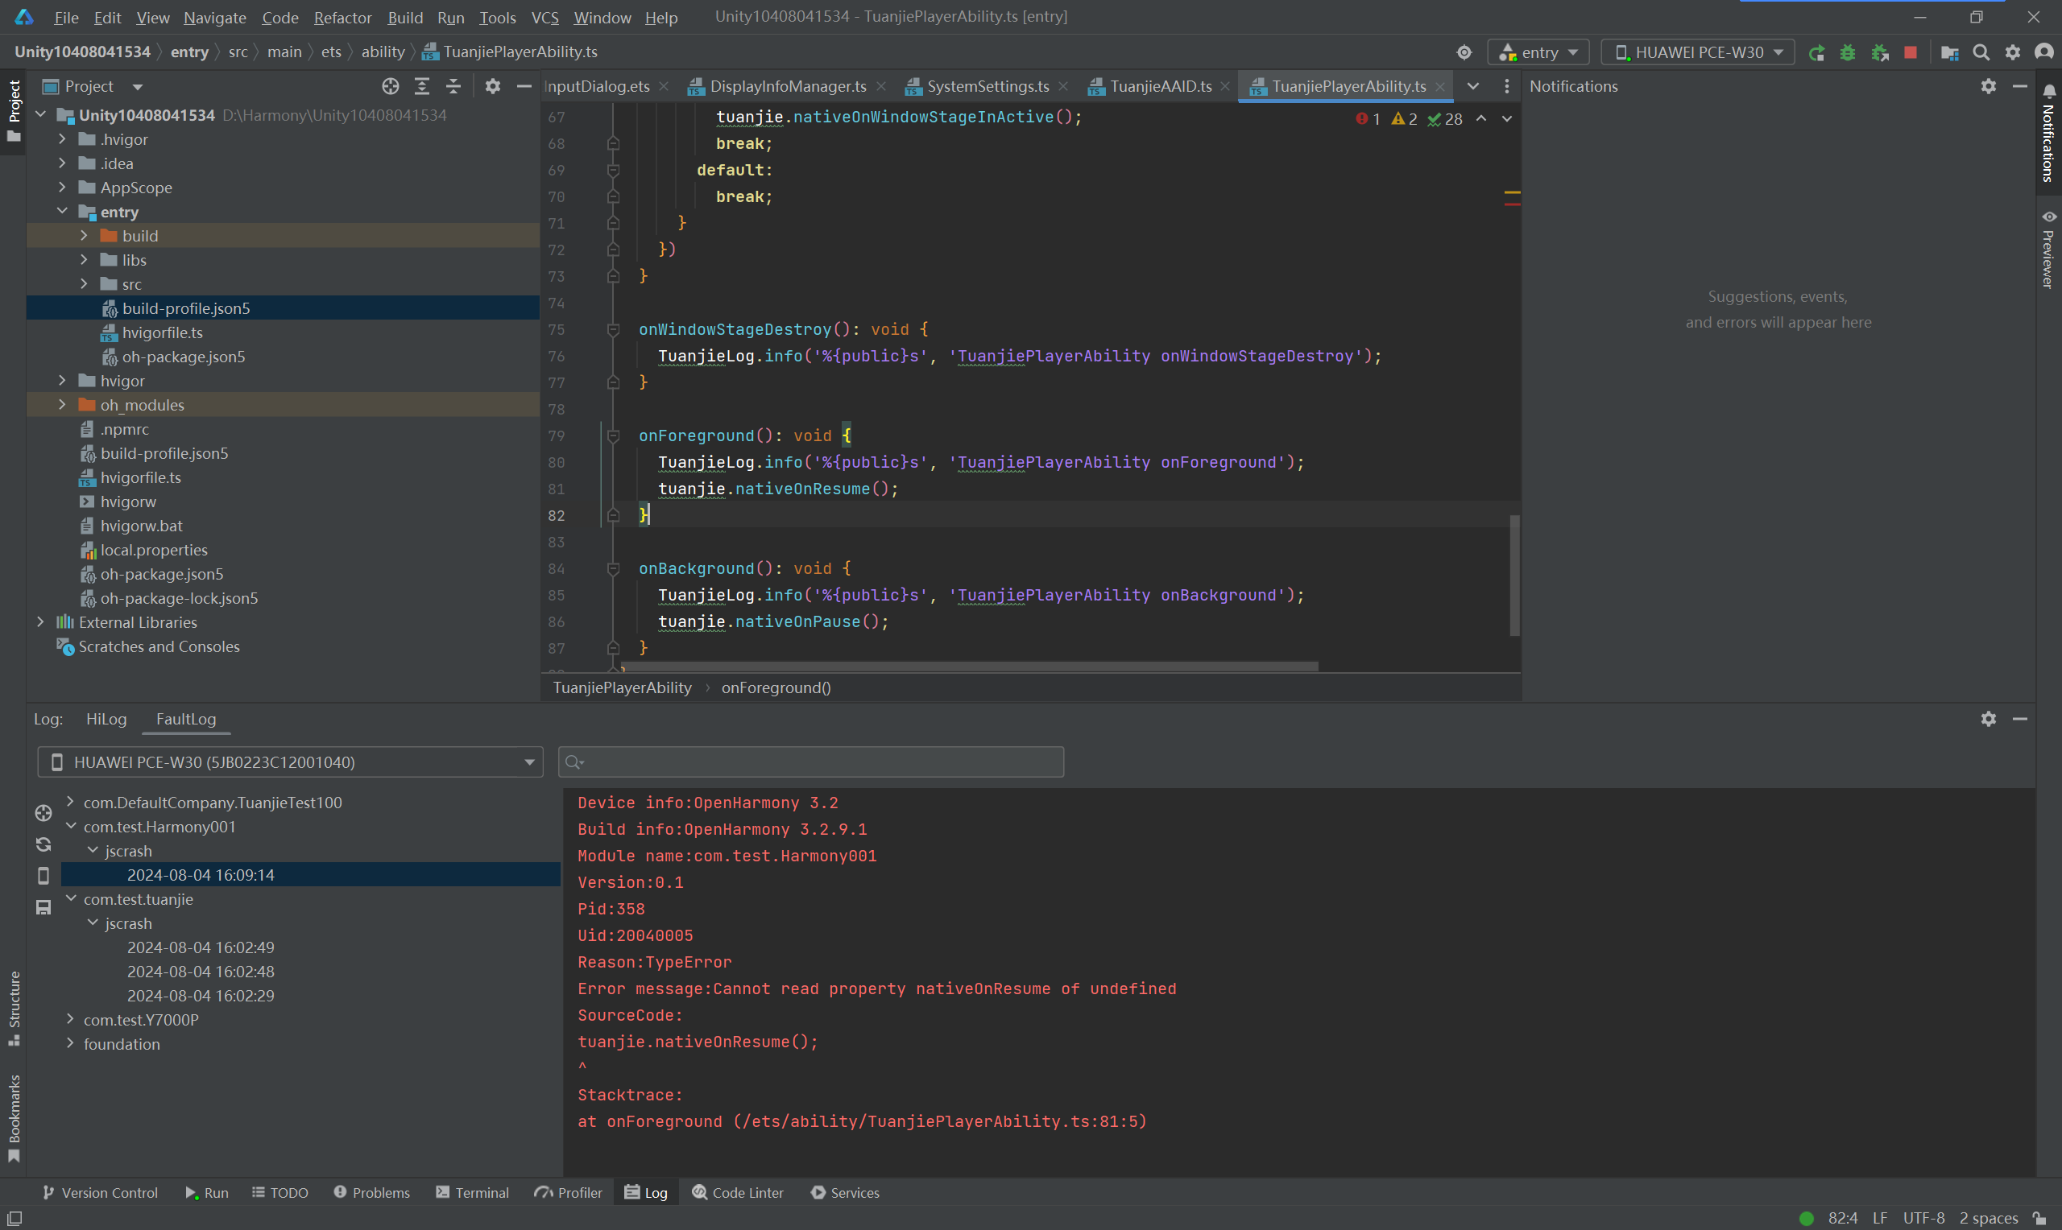Toggle fold marker at onForeground line 79

pyautogui.click(x=614, y=436)
